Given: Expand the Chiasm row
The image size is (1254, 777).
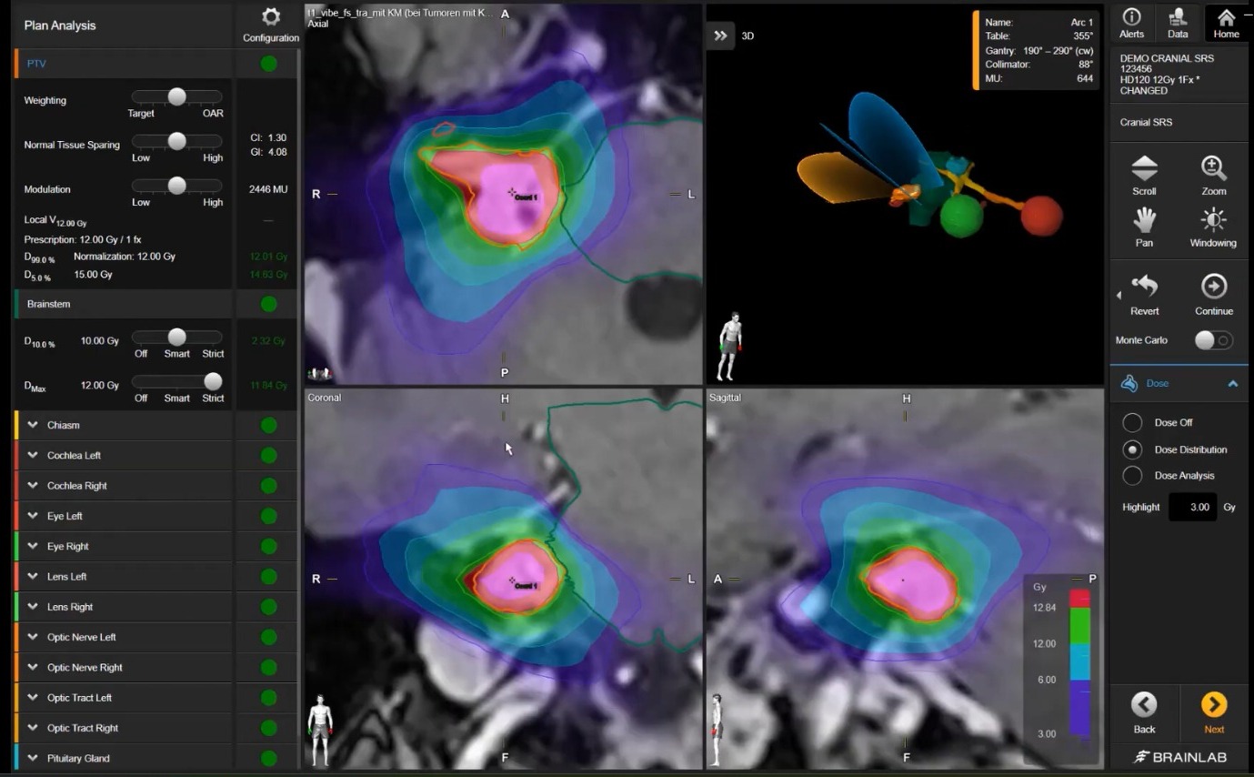Looking at the screenshot, I should (34, 425).
